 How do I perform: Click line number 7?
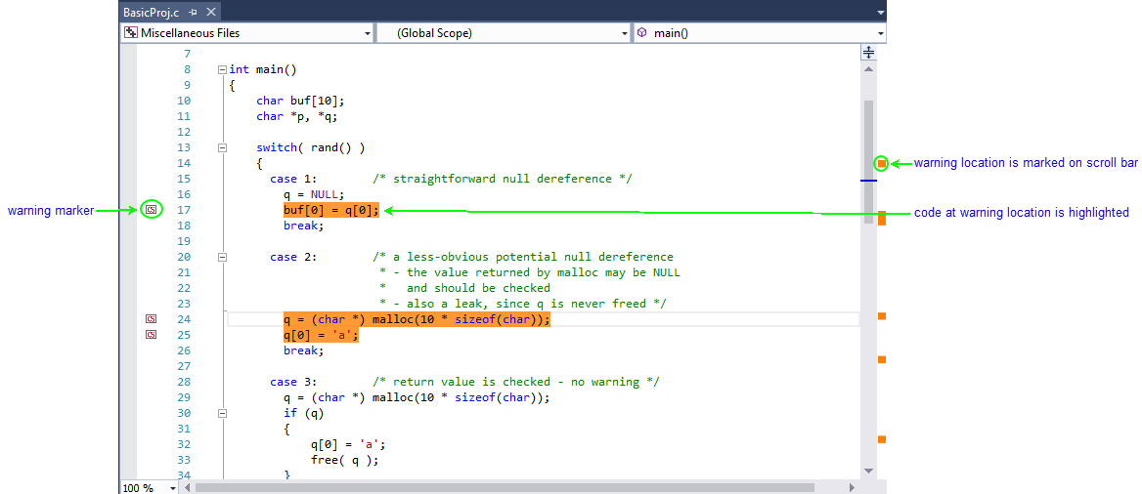pyautogui.click(x=185, y=54)
